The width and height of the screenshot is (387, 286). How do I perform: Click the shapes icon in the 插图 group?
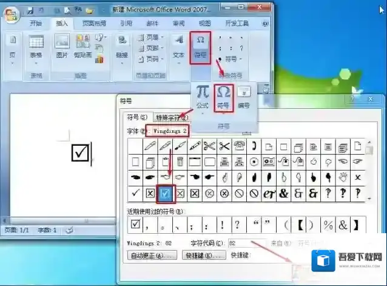tap(100, 38)
